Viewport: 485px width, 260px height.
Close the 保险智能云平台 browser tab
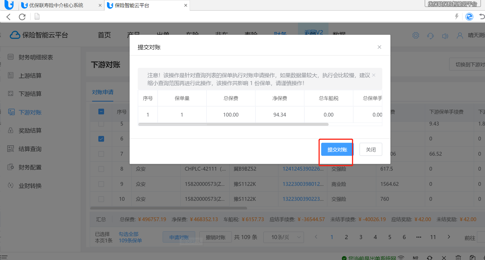point(186,5)
